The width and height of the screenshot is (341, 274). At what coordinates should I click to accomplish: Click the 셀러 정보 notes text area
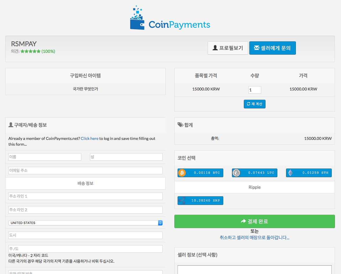[x=255, y=269]
